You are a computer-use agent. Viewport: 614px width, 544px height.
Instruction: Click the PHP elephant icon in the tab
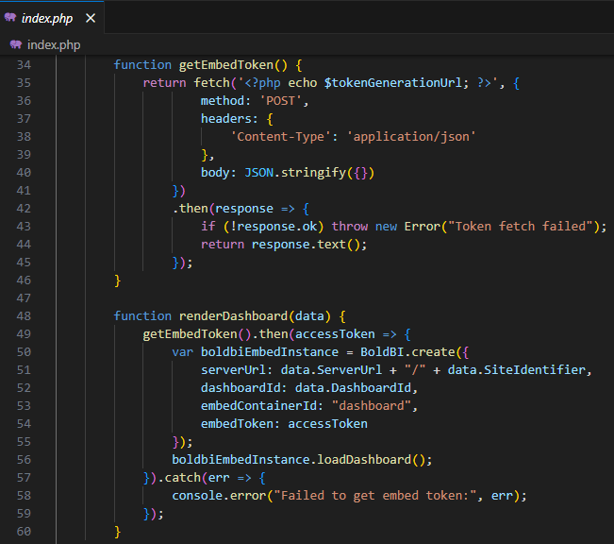(10, 18)
